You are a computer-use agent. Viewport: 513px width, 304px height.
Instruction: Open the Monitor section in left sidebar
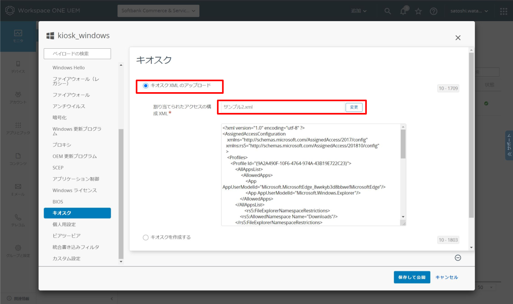(18, 36)
